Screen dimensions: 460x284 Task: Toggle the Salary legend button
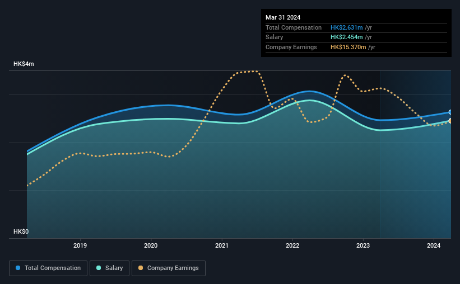(109, 268)
